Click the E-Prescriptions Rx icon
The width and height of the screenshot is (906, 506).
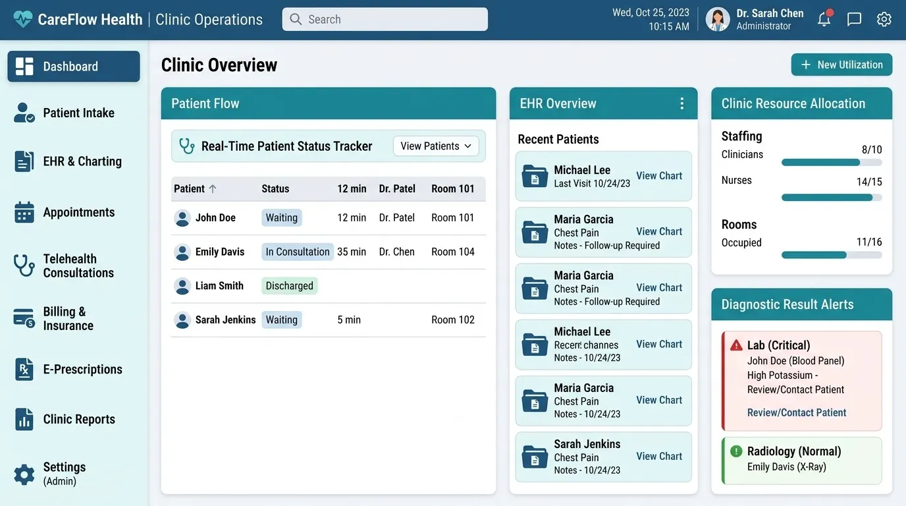tap(24, 370)
